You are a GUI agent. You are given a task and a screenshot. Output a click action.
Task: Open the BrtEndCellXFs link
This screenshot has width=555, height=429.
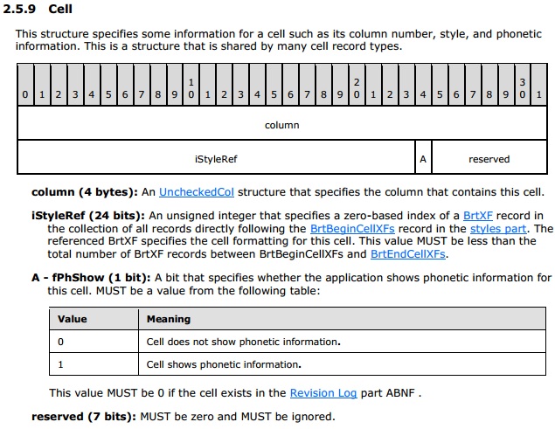(408, 254)
